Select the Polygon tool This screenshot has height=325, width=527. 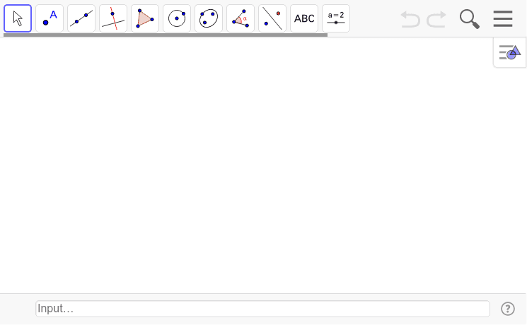tap(145, 18)
